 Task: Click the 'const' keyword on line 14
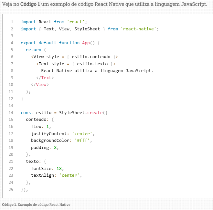[27, 112]
